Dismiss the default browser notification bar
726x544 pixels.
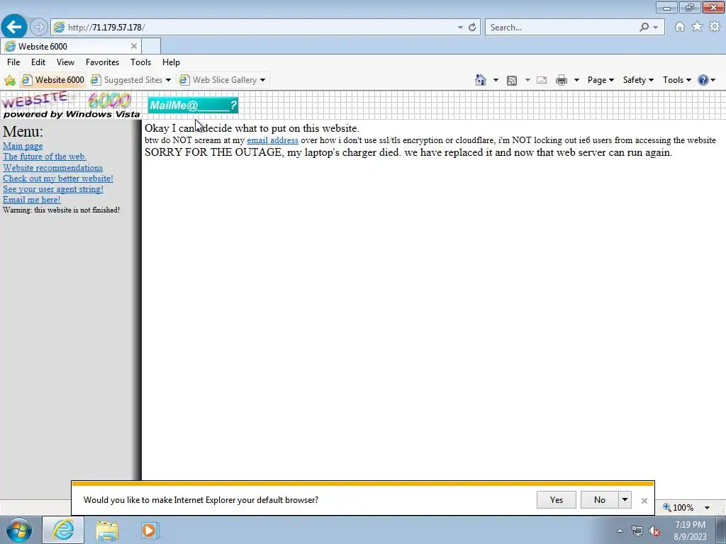[x=644, y=501]
